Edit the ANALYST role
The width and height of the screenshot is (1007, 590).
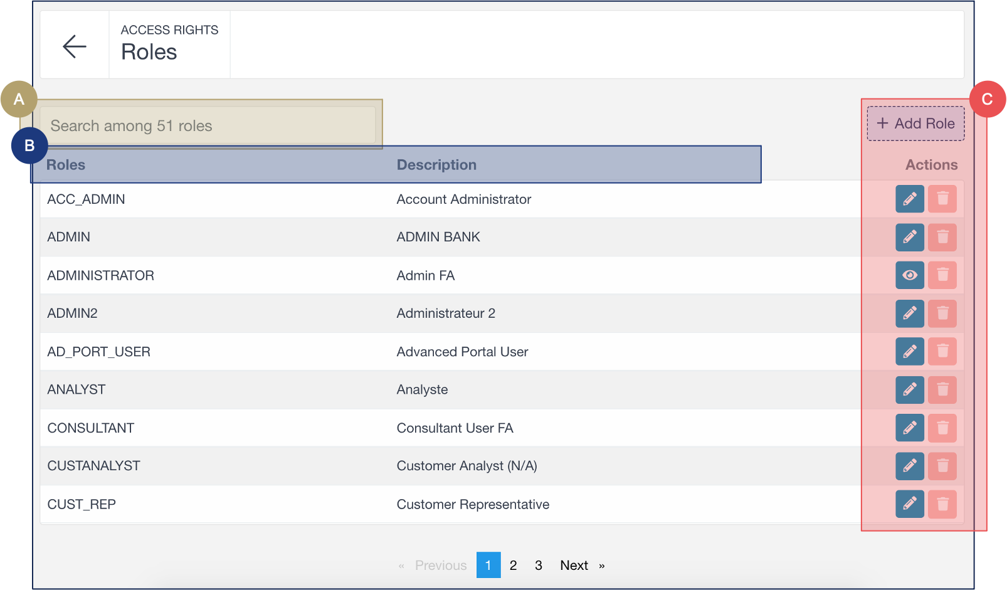pos(909,389)
